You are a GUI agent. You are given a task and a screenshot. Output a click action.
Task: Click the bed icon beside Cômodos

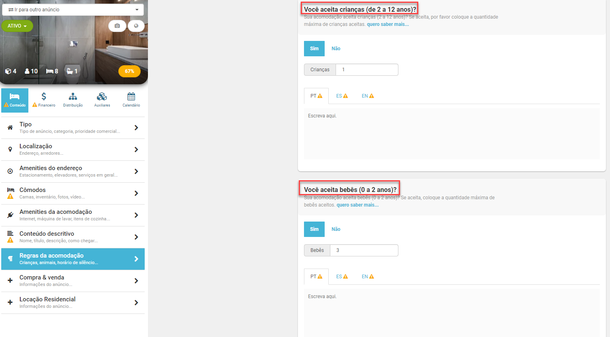click(11, 190)
